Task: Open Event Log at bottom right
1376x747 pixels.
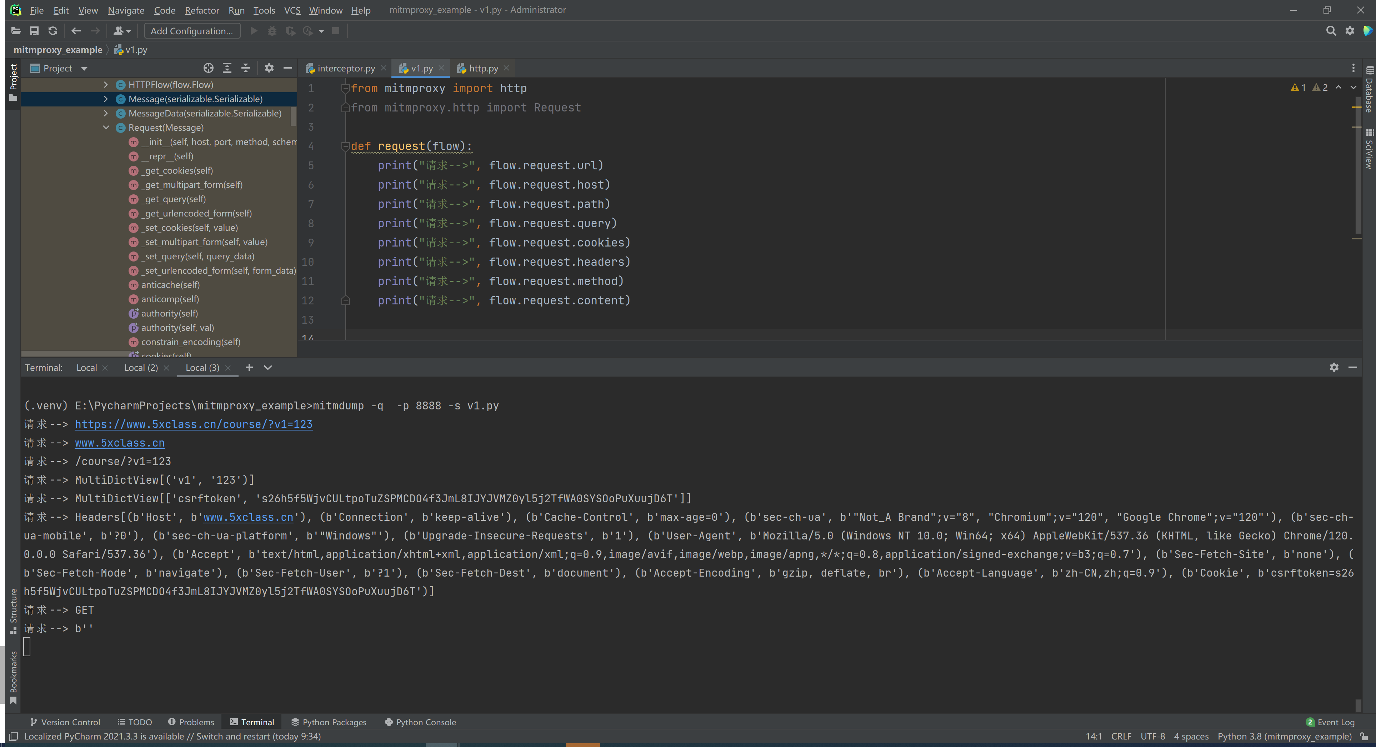Action: (x=1330, y=722)
